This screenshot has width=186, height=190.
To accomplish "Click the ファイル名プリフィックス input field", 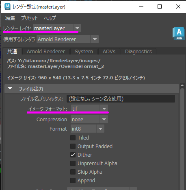I will click(x=121, y=98).
